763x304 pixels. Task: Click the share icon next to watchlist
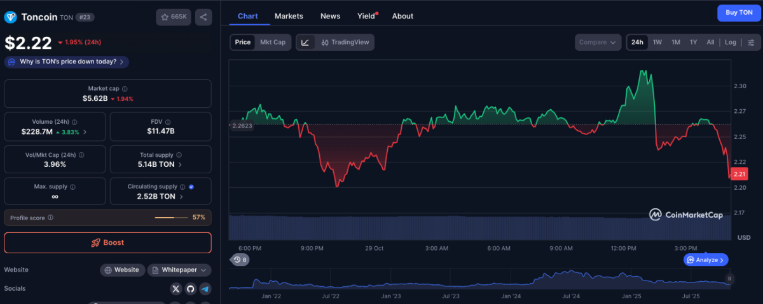click(203, 17)
